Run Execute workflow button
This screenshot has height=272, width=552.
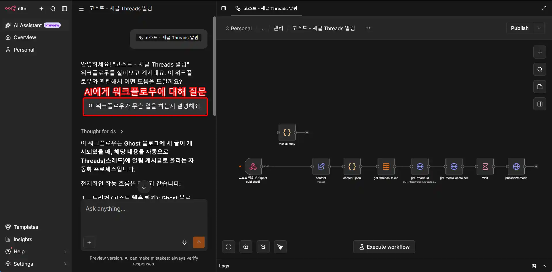pos(384,247)
